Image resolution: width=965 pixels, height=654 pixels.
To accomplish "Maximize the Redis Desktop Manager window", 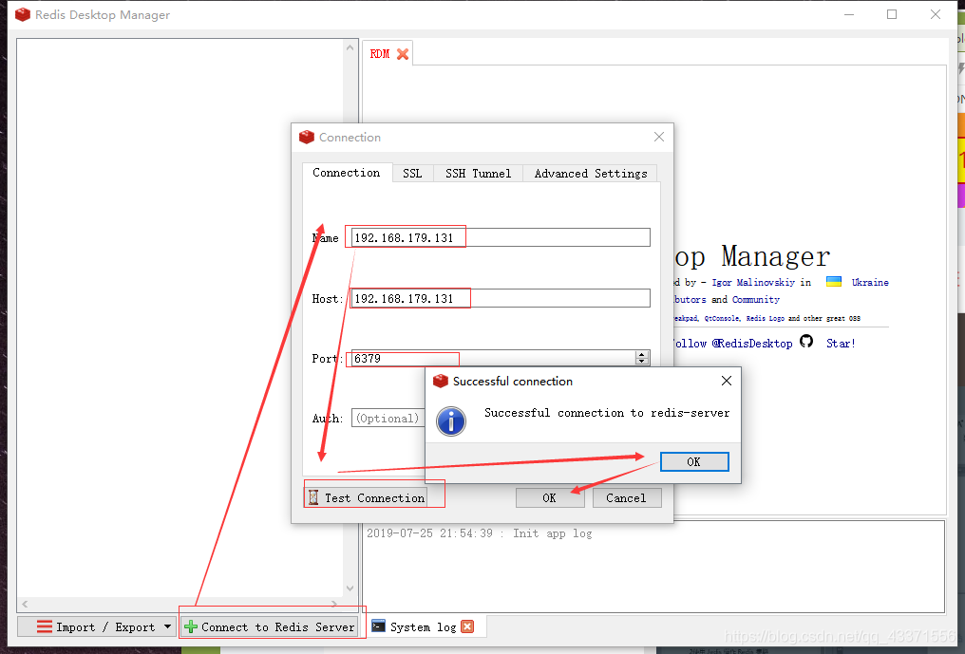I will (892, 14).
